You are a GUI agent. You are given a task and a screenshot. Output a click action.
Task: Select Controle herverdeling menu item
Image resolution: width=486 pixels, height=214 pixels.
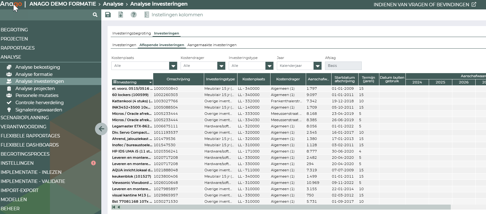coord(39,103)
